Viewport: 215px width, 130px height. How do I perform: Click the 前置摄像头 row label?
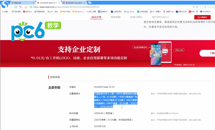click(75, 120)
